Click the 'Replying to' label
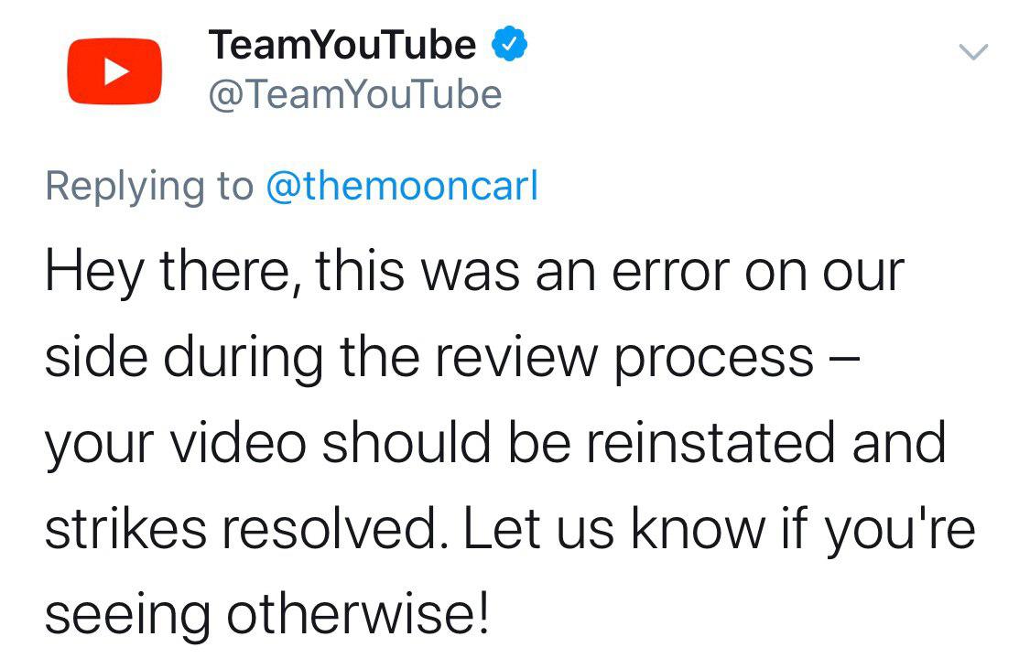1030x669 pixels. pyautogui.click(x=149, y=187)
